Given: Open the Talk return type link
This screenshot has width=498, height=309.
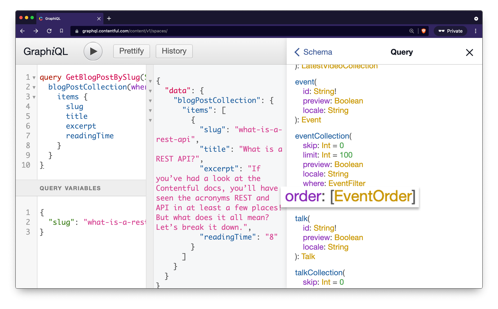Looking at the screenshot, I should (308, 257).
